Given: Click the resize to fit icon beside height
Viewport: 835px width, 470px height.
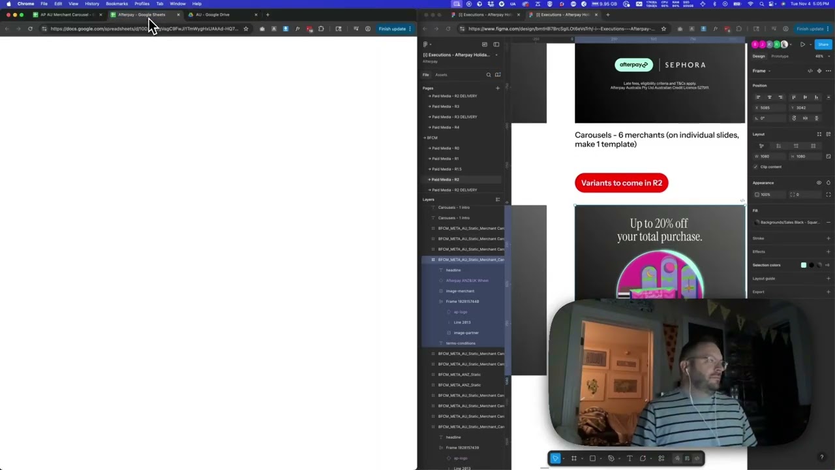Looking at the screenshot, I should (828, 156).
